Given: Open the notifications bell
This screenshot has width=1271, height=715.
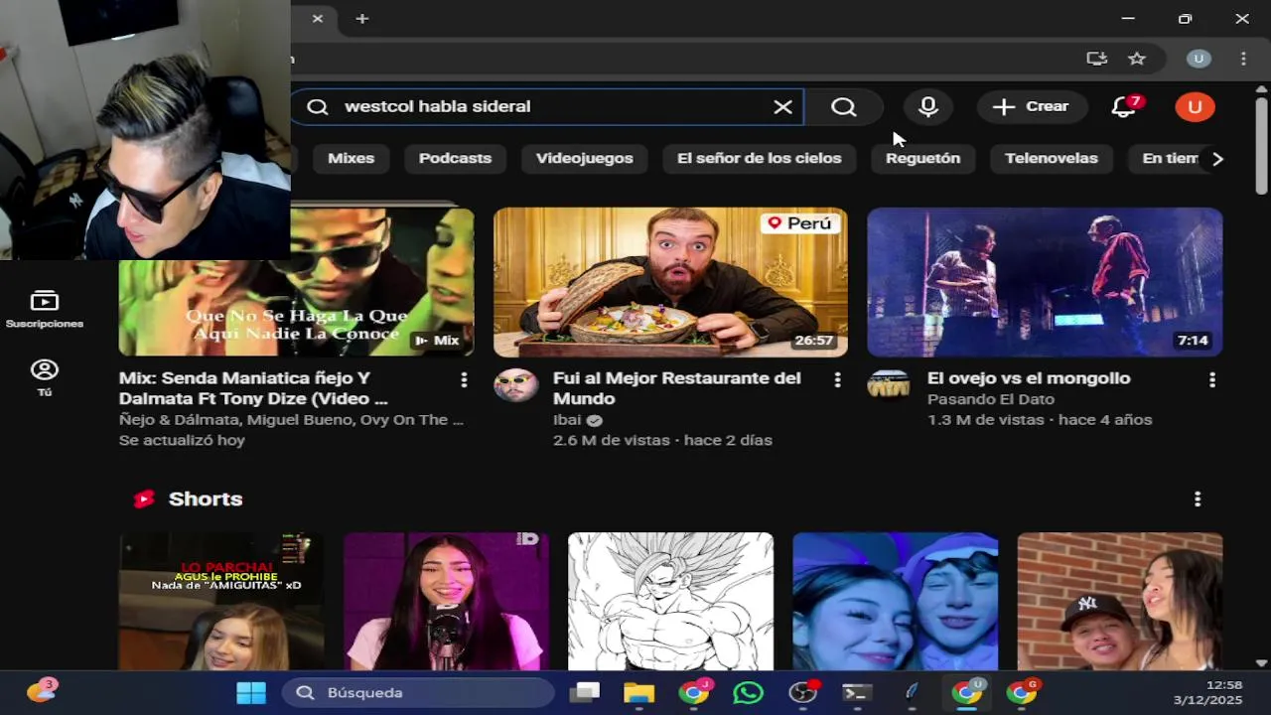Looking at the screenshot, I should [x=1124, y=107].
